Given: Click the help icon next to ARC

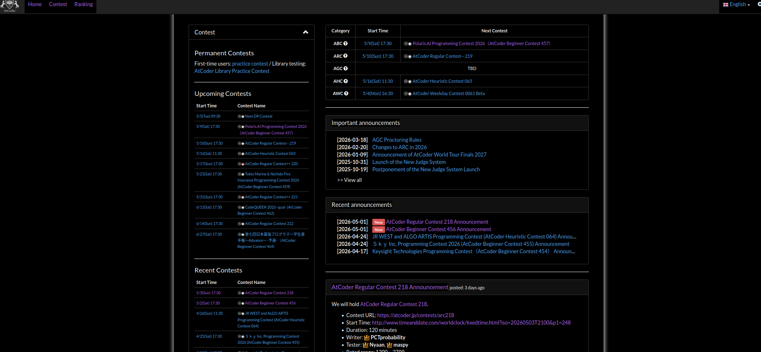Looking at the screenshot, I should 346,56.
